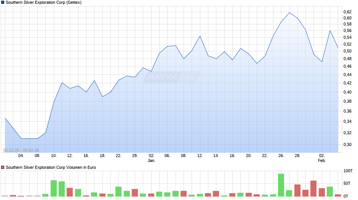
Task: Click the y-axis value 0,30
Action: (347, 144)
